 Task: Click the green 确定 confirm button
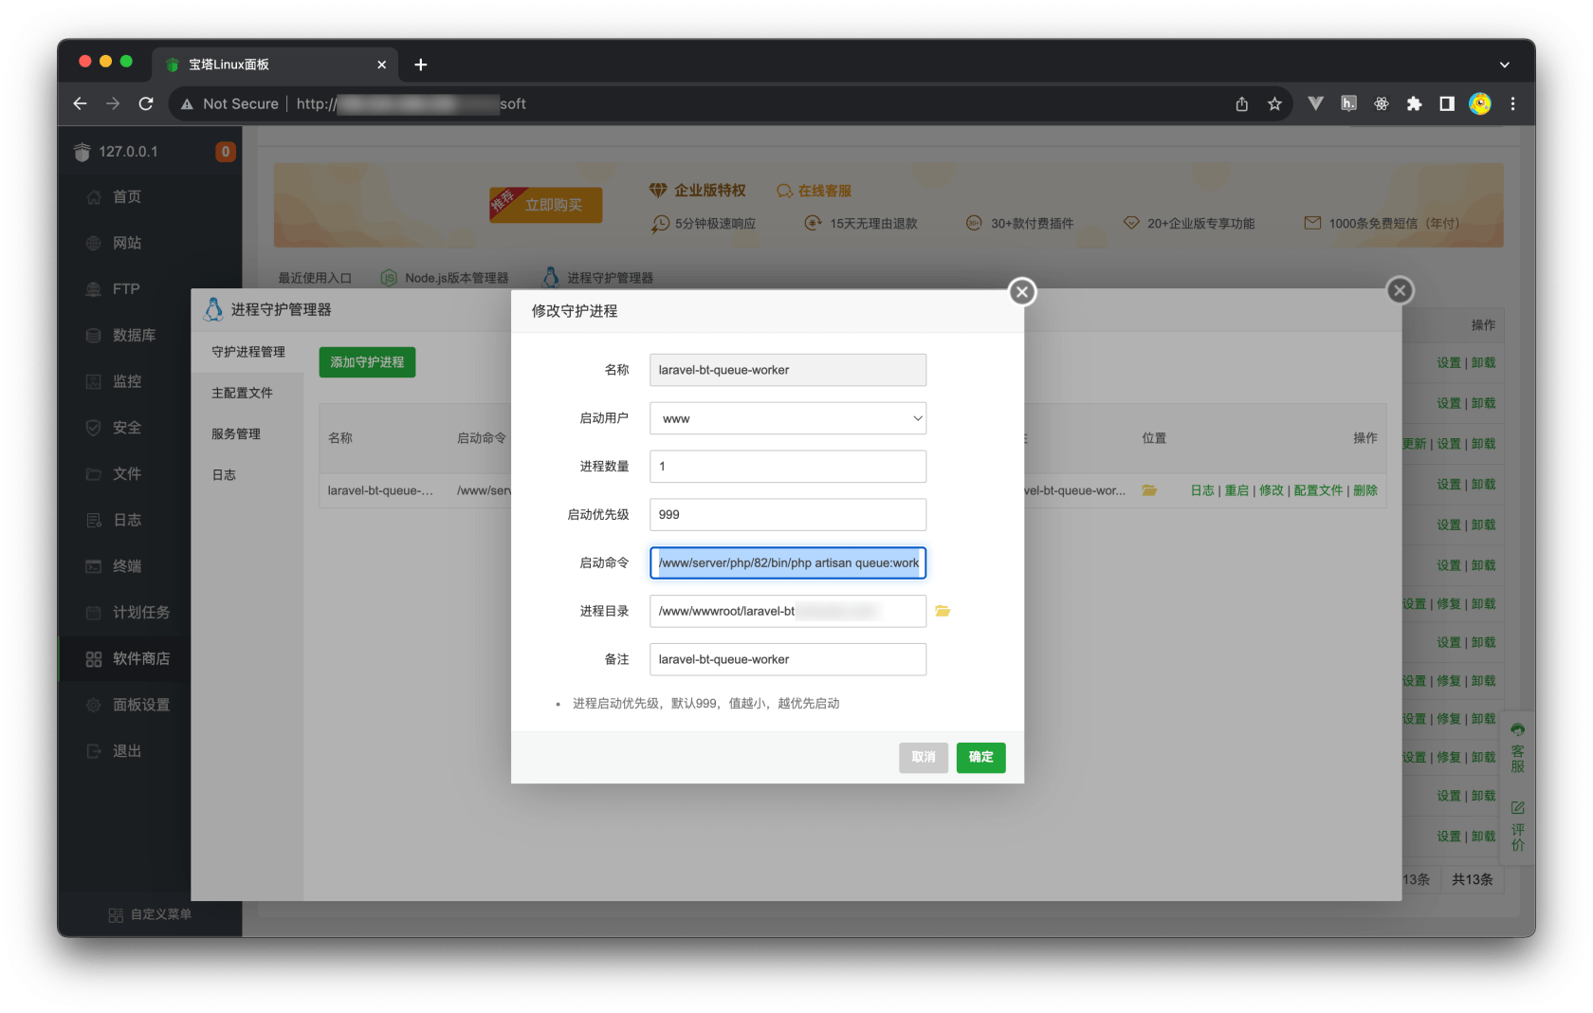(x=981, y=757)
